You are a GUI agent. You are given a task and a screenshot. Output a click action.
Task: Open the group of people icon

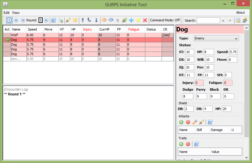point(245,20)
